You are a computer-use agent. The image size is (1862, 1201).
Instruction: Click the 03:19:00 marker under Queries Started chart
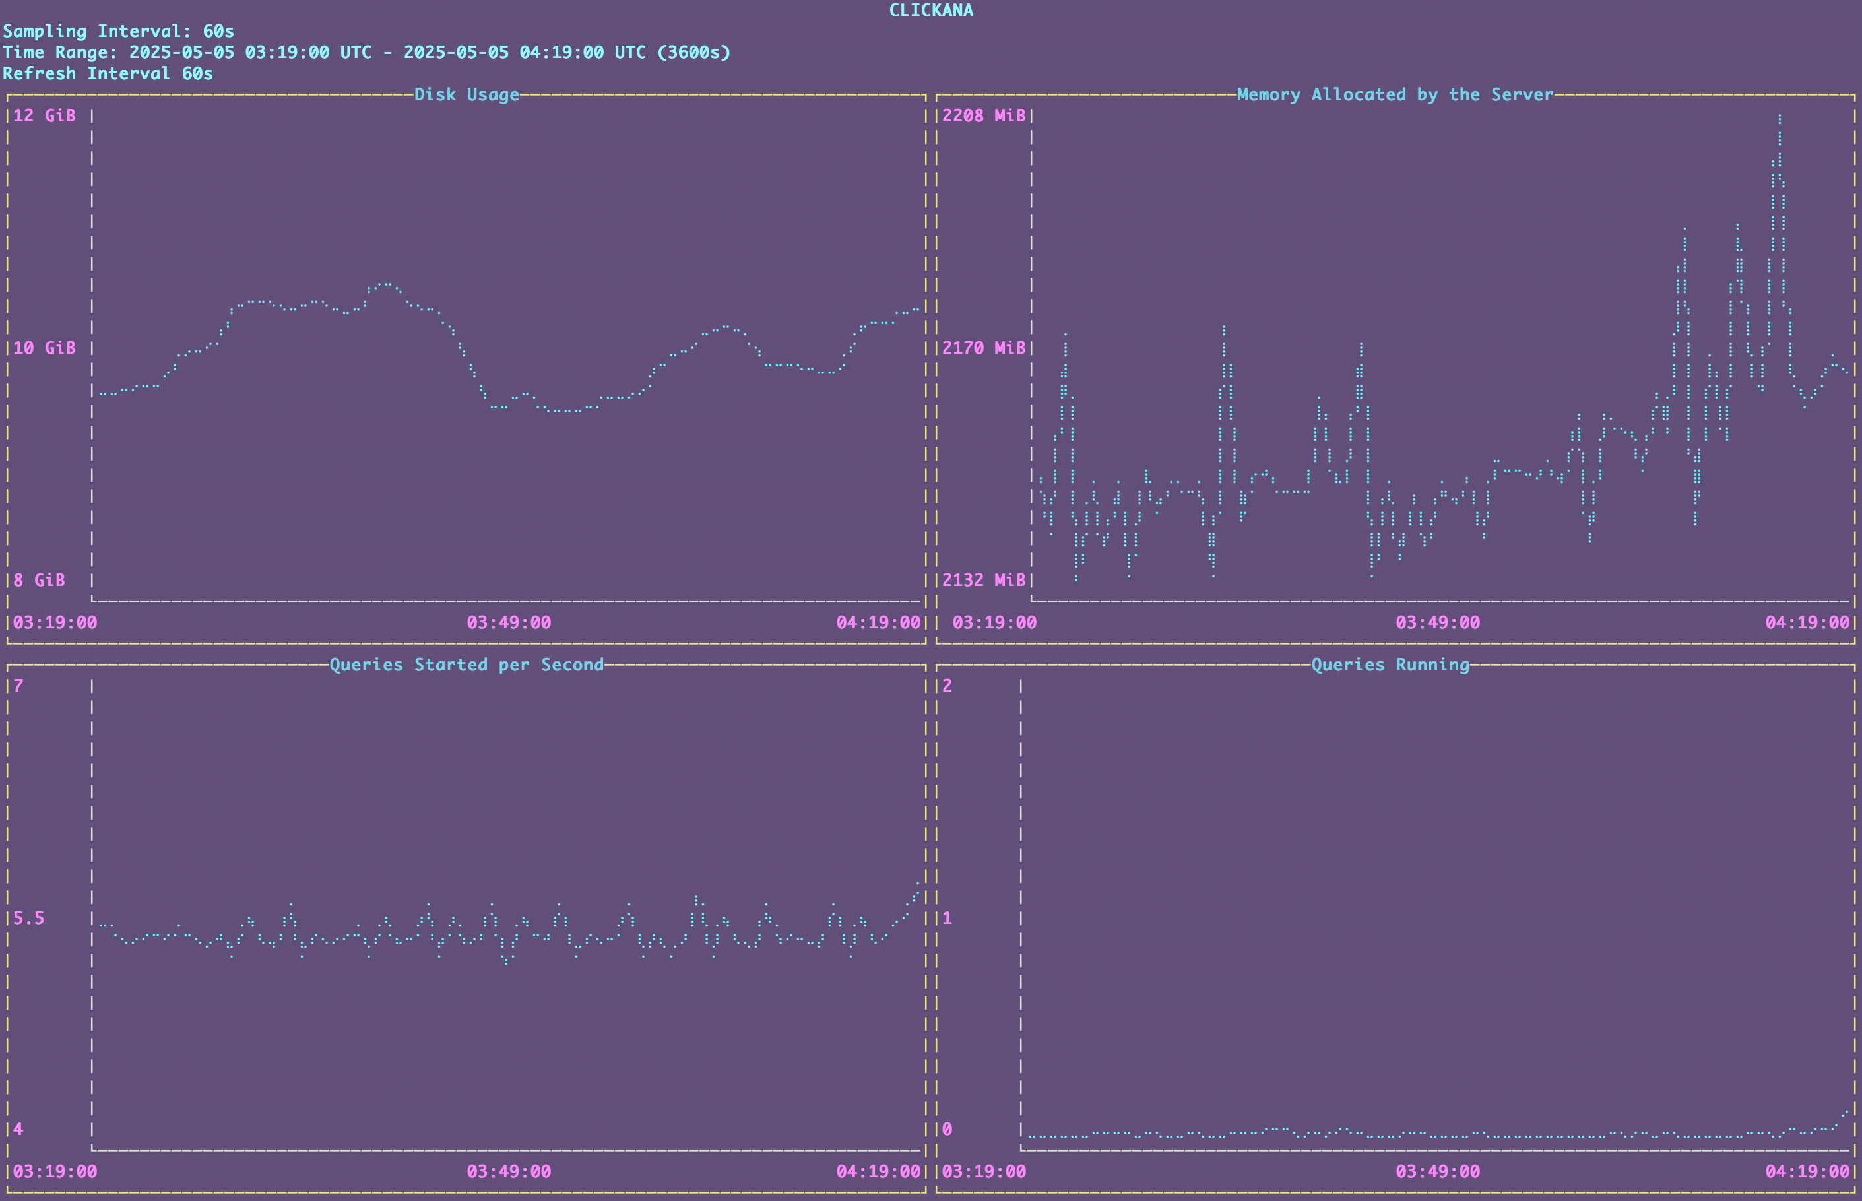point(55,1171)
